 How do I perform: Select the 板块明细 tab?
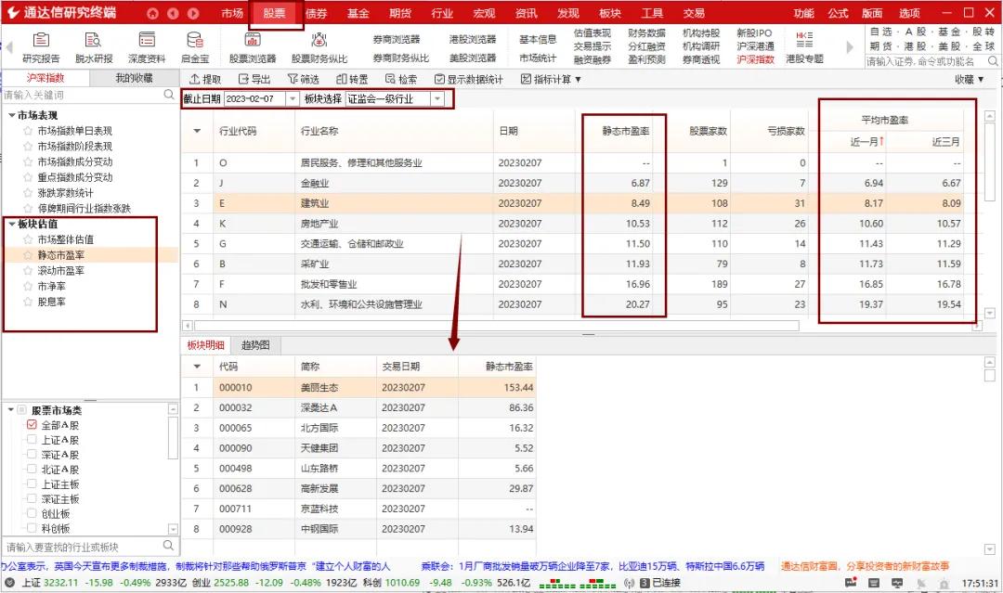click(x=206, y=345)
